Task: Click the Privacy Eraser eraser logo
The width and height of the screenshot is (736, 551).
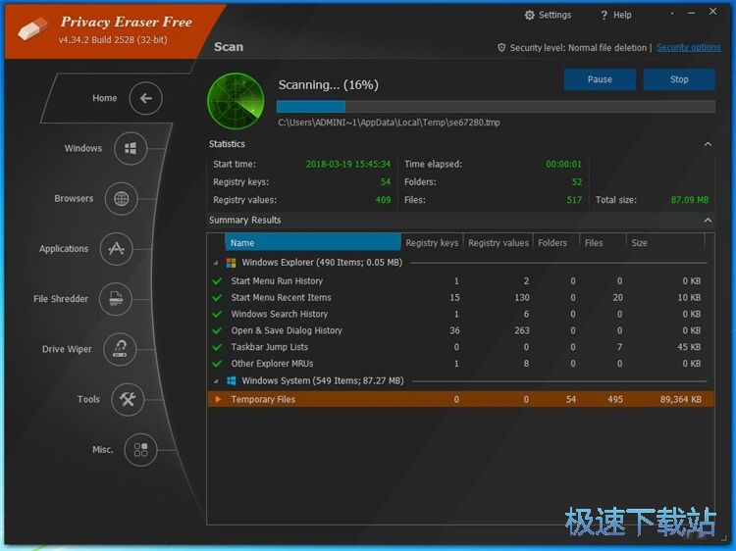Action: pos(32,28)
